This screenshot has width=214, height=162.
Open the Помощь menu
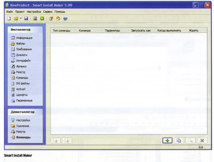60,12
